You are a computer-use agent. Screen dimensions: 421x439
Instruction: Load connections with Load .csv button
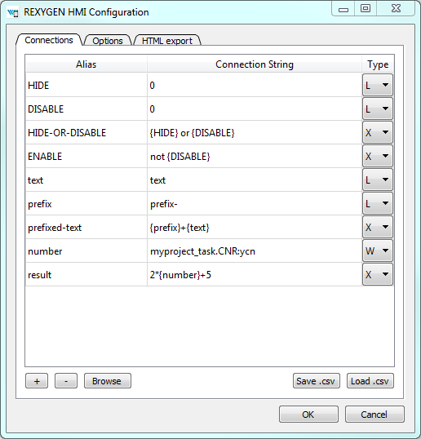pyautogui.click(x=370, y=381)
